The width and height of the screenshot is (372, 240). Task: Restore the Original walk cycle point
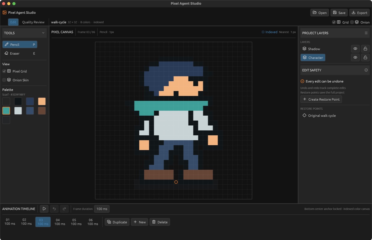319,116
